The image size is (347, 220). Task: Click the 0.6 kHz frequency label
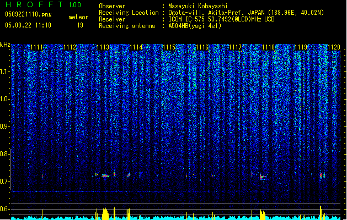pos(4,209)
